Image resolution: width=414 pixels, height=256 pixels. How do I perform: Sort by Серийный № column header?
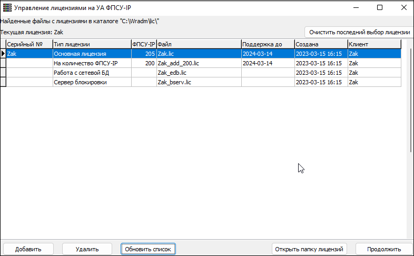tap(29, 45)
